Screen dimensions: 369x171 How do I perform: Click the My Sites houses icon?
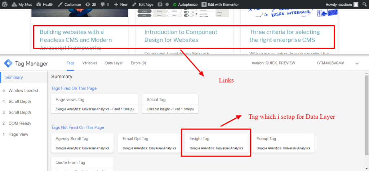click(14, 4)
